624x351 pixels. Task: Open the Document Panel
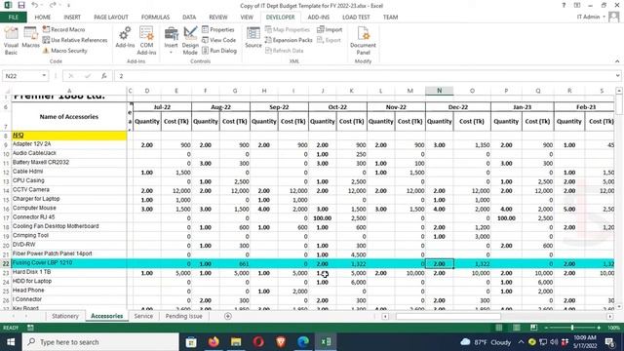point(363,41)
